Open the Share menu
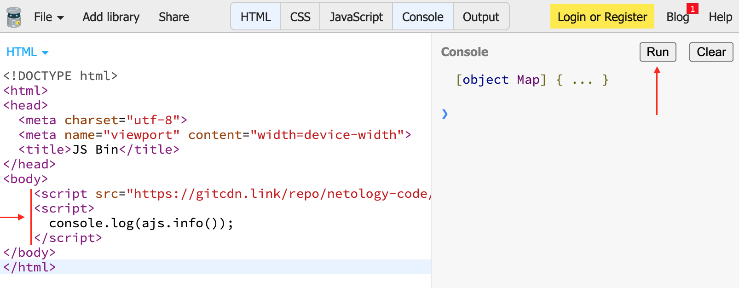 pos(174,17)
